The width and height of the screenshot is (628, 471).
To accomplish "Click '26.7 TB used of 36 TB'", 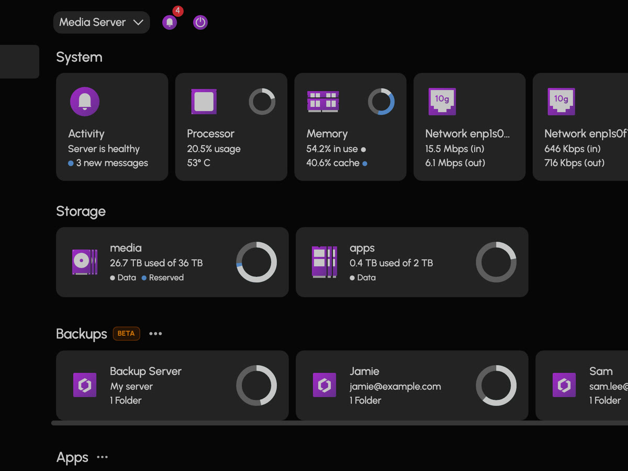I will click(x=156, y=263).
